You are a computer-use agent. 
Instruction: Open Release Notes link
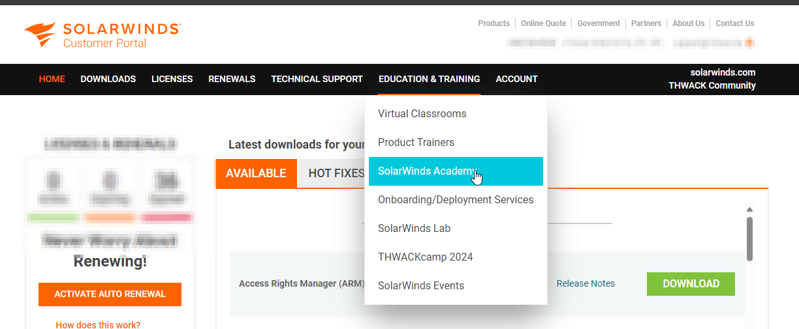pyautogui.click(x=586, y=283)
